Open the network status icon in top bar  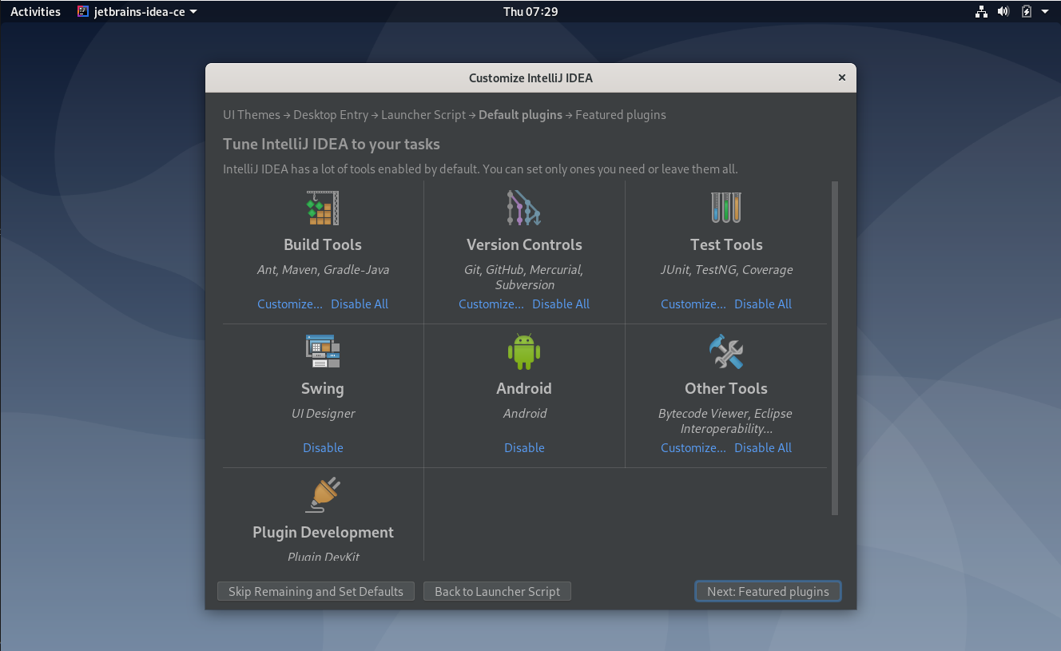point(982,11)
